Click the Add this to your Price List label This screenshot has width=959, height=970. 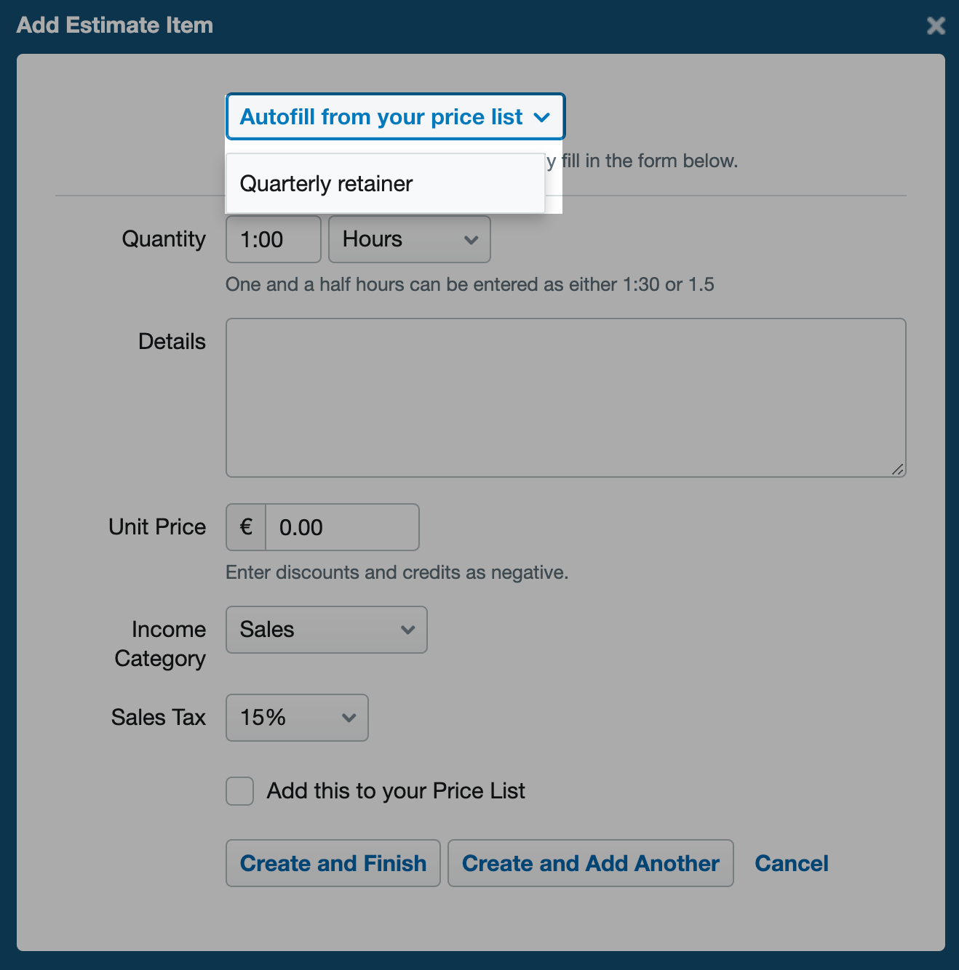tap(396, 791)
